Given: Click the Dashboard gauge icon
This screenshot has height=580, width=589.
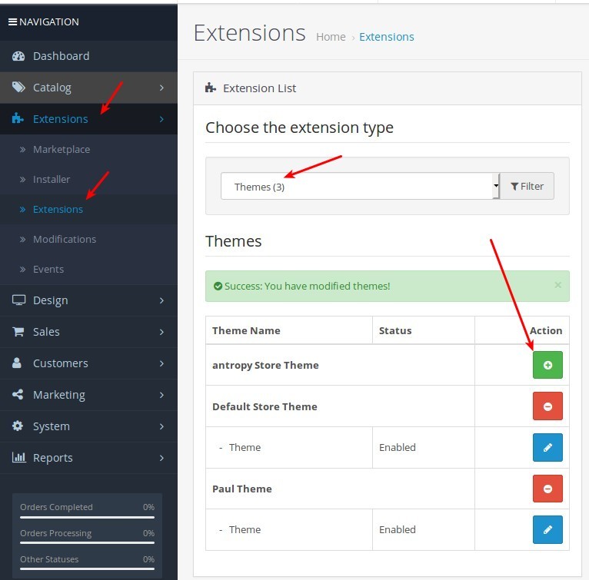Looking at the screenshot, I should (x=18, y=56).
